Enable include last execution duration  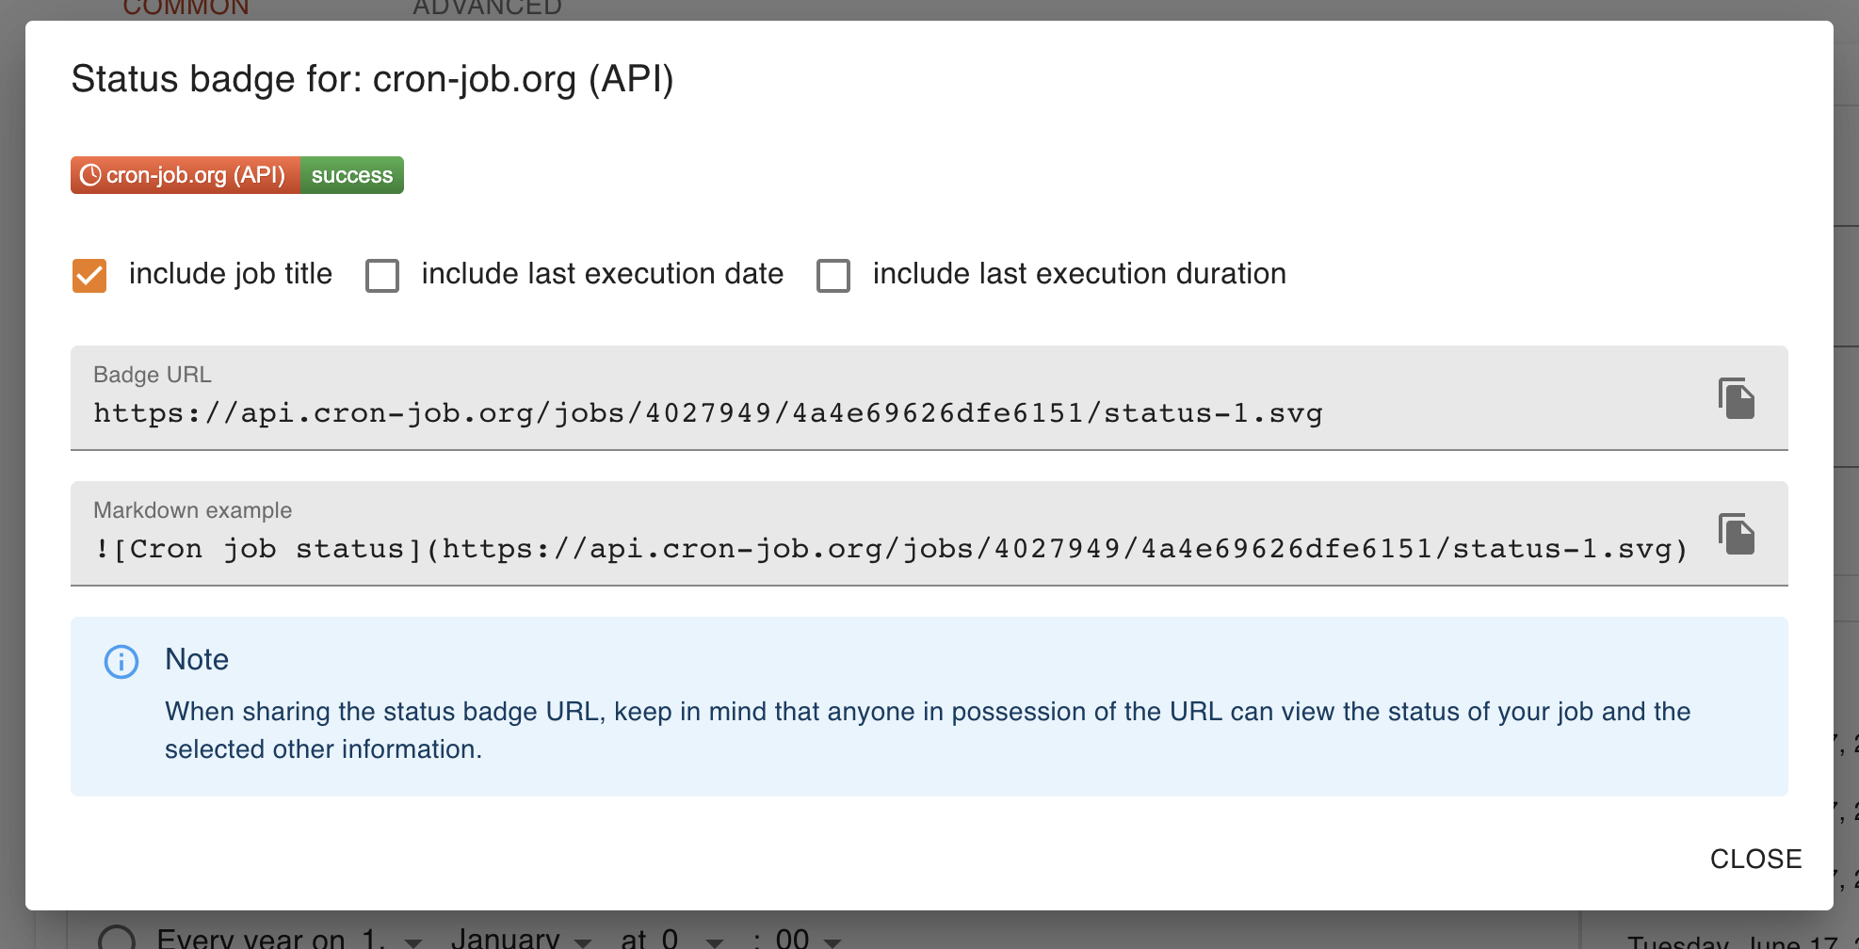[x=833, y=276]
